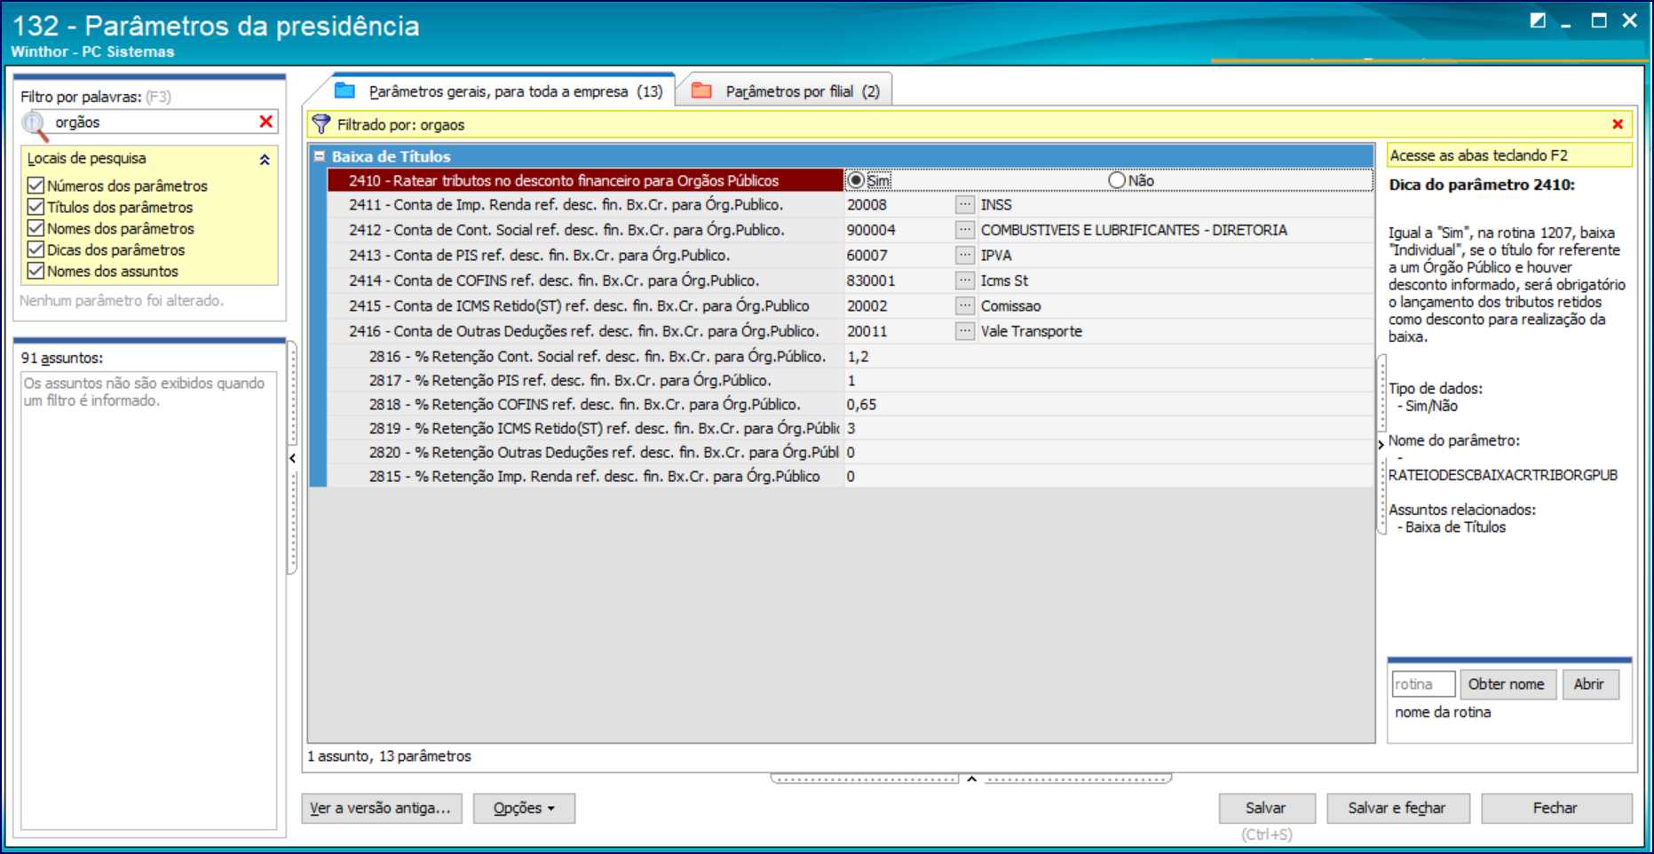Click bottom splitter arrow to expand panel
1654x854 pixels.
pos(971,779)
